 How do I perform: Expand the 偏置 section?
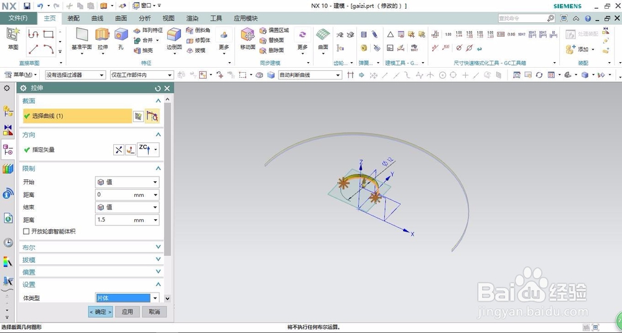(91, 272)
